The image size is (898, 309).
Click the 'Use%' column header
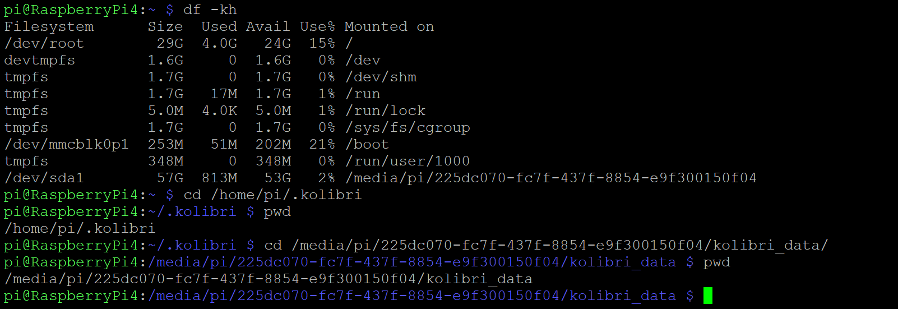[x=317, y=26]
